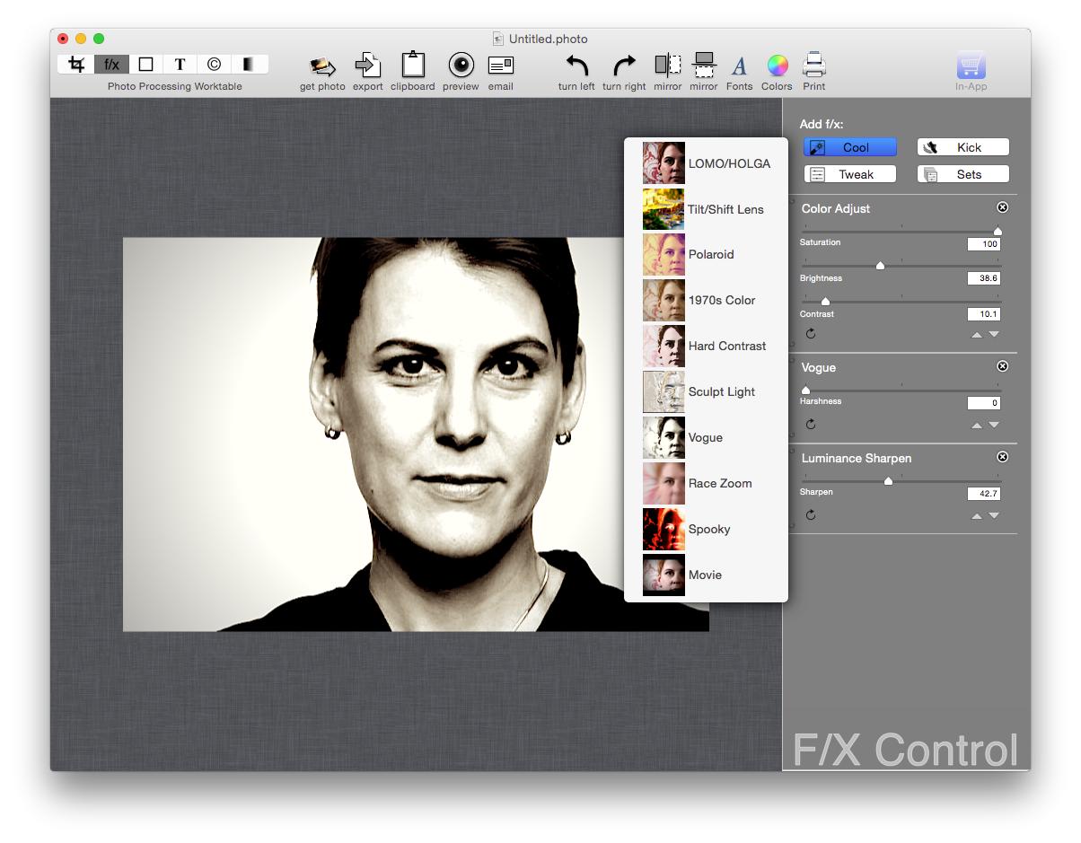
Task: Select the copyright watermark segment
Action: point(214,65)
